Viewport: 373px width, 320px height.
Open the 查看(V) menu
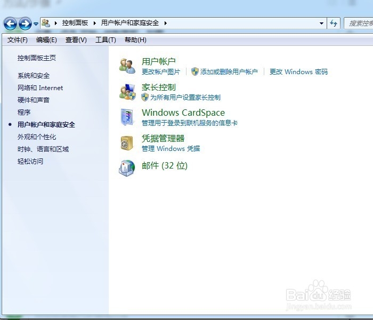76,40
